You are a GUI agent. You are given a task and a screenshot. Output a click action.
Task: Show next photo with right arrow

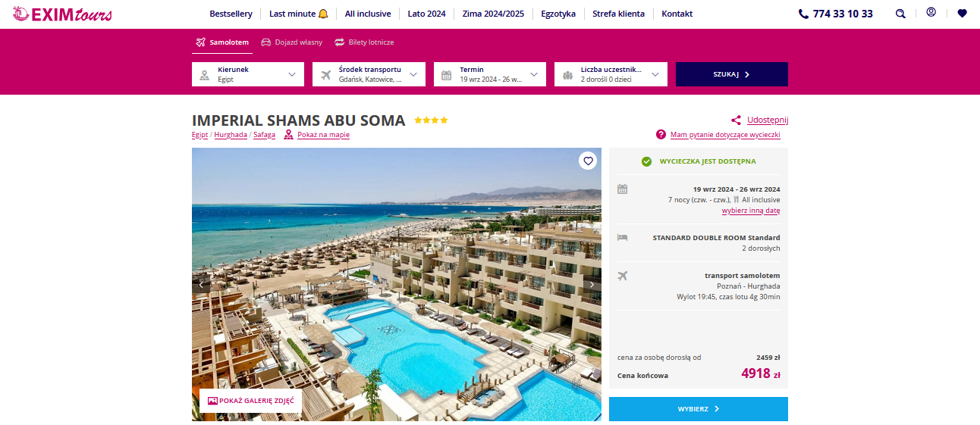pos(592,285)
